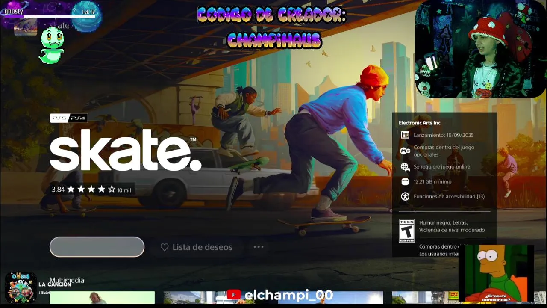Click the elchampi_00 channel name
Viewport: 547px width, 308px height.
(x=288, y=295)
